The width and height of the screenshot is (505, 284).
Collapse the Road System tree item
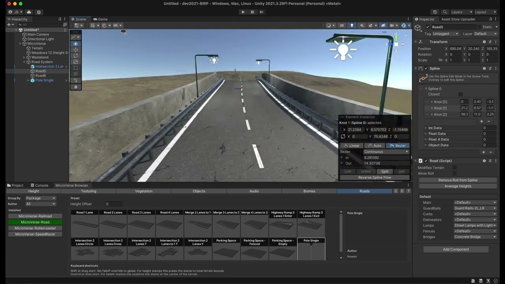tap(24, 62)
